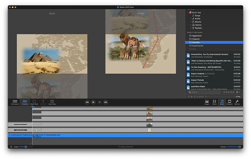Open the Options panel

pos(237,102)
